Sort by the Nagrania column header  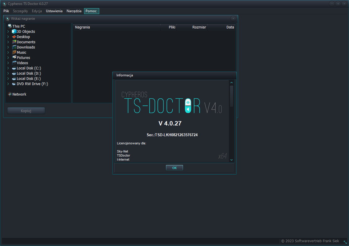click(117, 27)
